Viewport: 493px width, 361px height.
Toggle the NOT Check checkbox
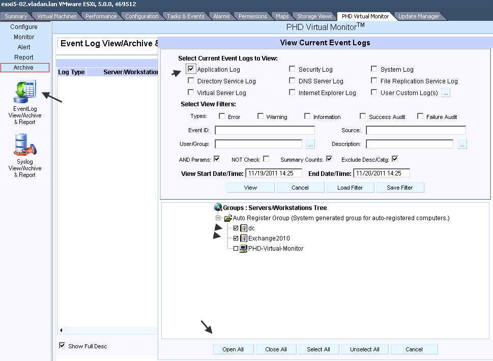[266, 159]
